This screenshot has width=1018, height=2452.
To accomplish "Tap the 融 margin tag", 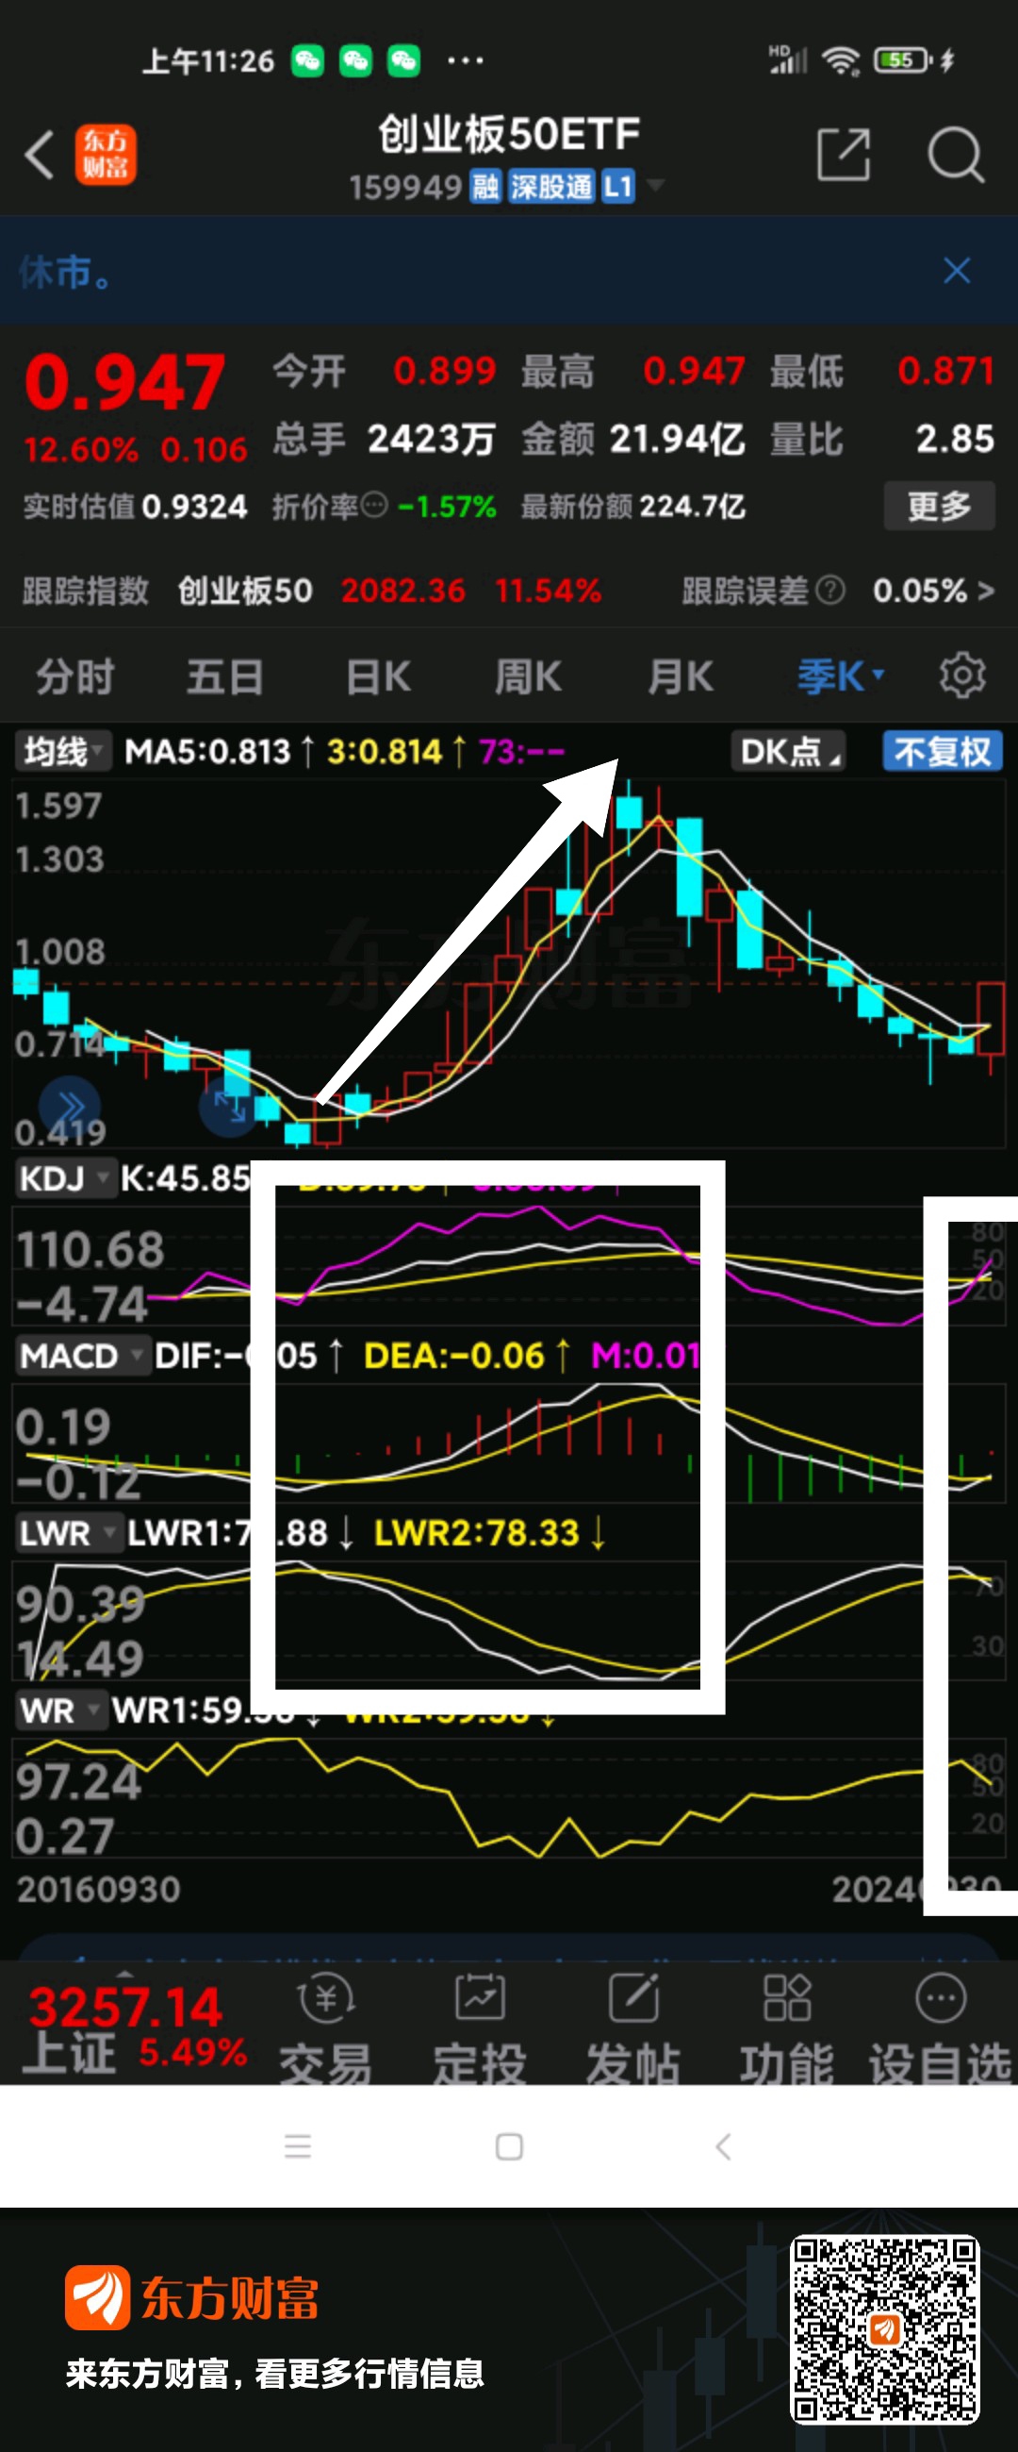I will click(x=485, y=186).
